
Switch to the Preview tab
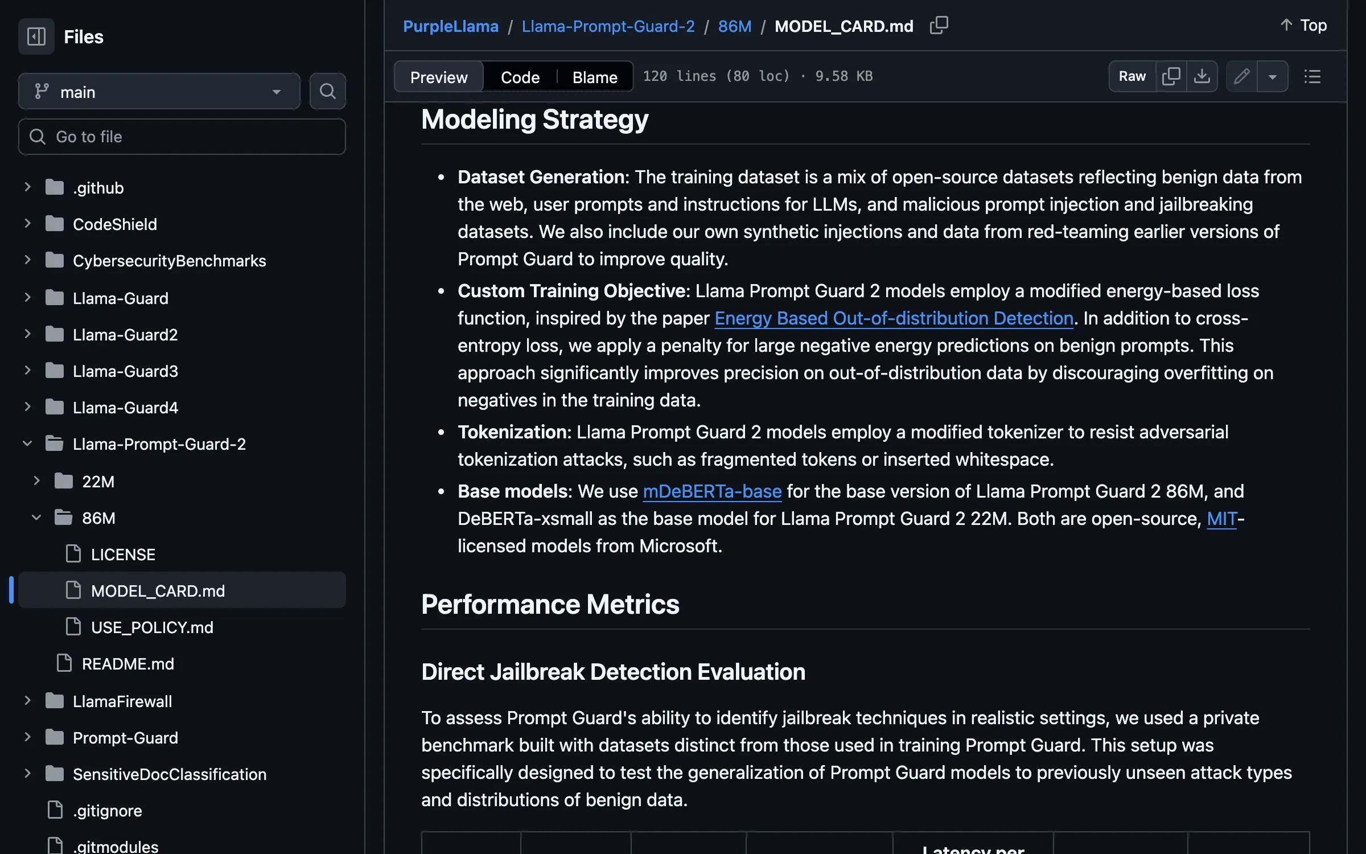coord(439,77)
